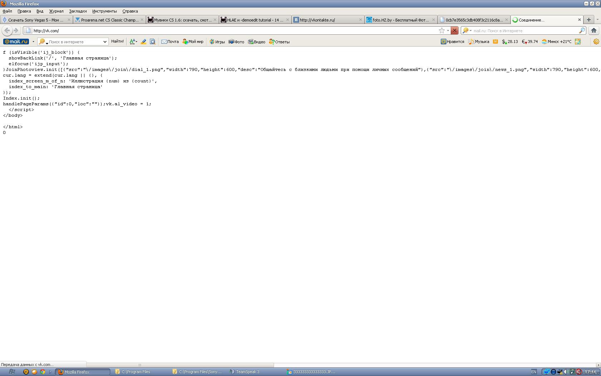Stop page loading with the red X button

pos(454,30)
